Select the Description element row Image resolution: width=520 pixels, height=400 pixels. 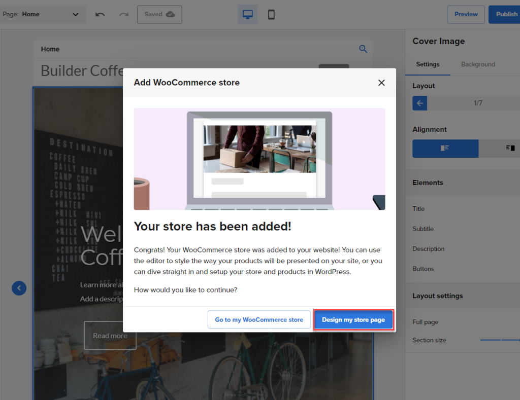click(x=462, y=249)
